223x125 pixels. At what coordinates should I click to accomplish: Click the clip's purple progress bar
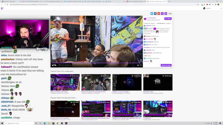97,63
